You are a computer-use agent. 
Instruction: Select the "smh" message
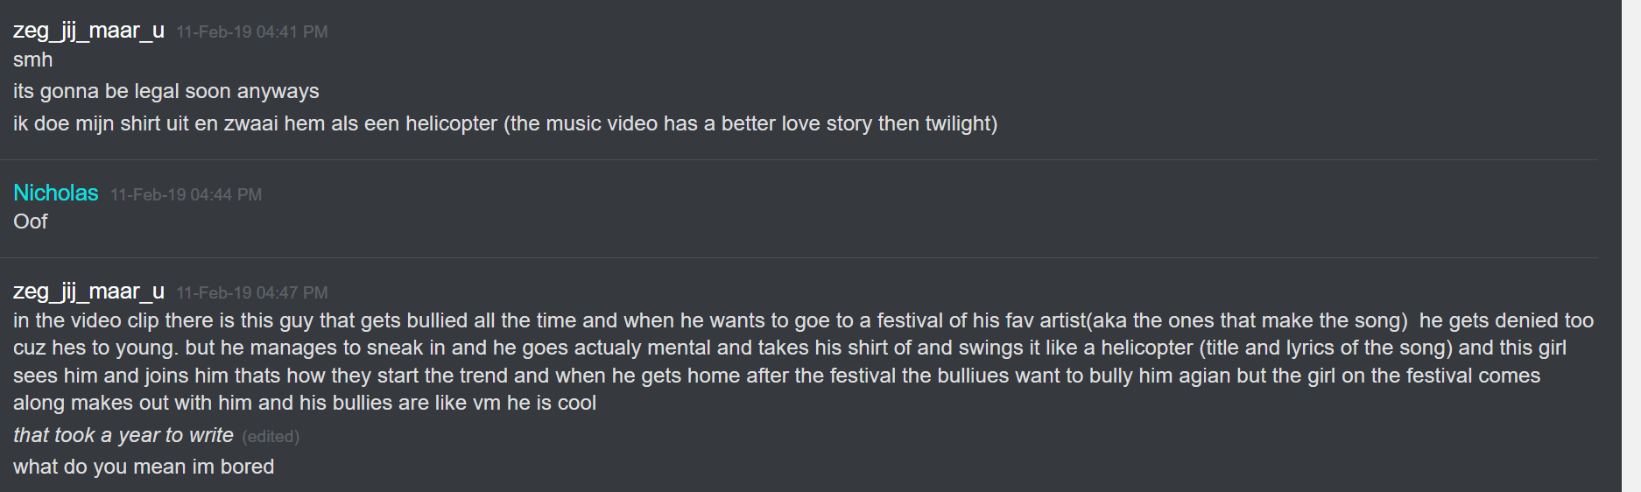(33, 60)
